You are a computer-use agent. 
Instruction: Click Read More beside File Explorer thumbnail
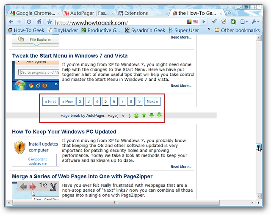(181, 37)
